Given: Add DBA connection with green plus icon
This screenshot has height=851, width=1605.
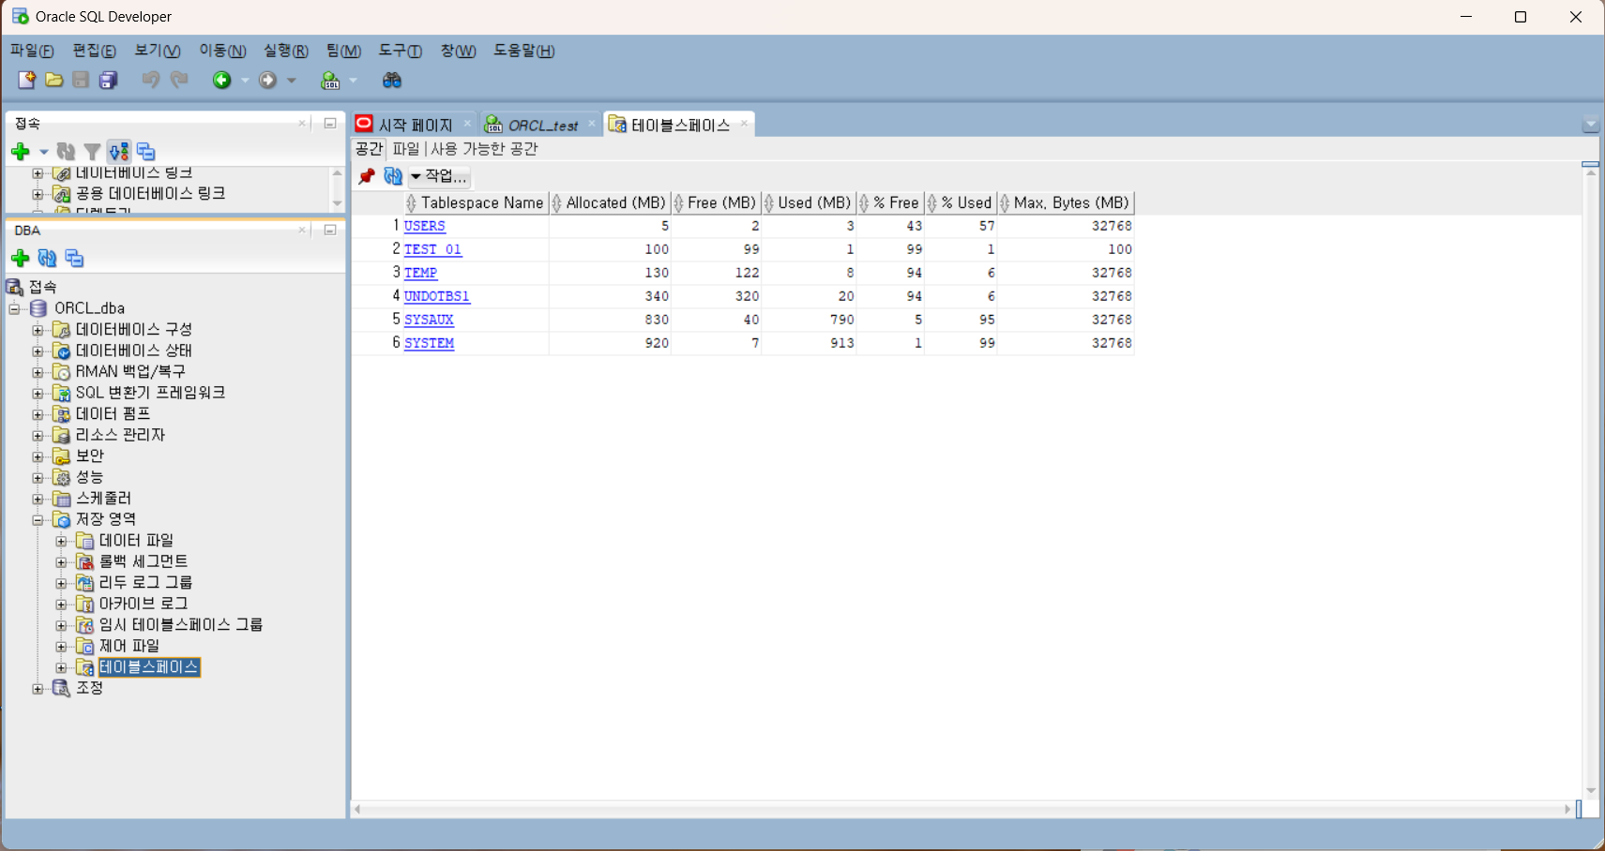Looking at the screenshot, I should point(20,259).
